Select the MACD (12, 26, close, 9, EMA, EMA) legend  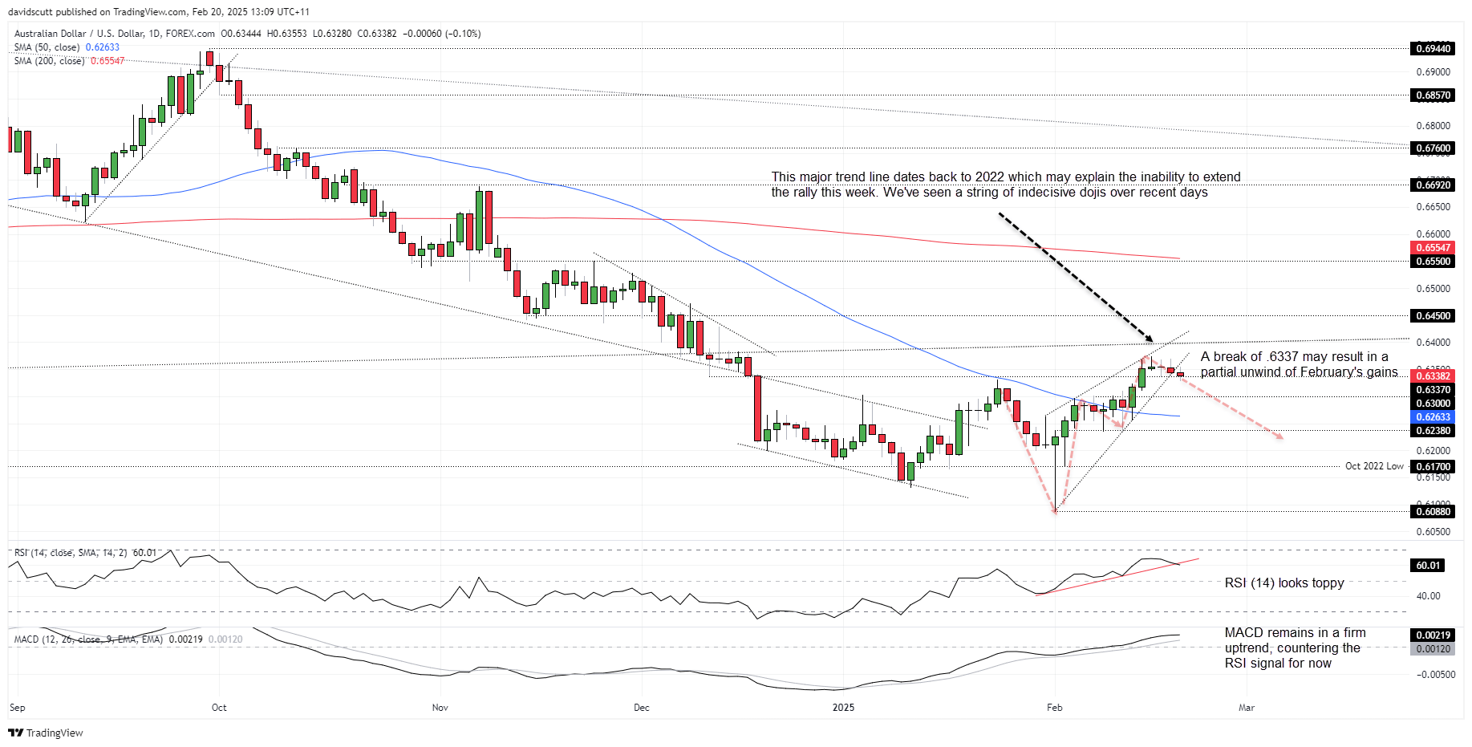tap(128, 639)
